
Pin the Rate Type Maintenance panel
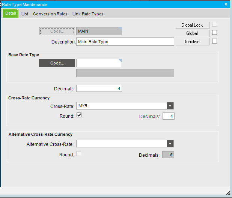tap(226, 4)
